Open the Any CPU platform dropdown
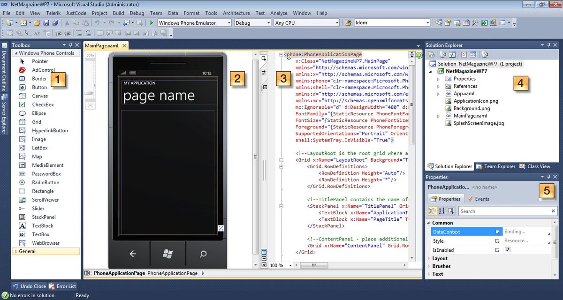563x300 pixels. [338, 22]
